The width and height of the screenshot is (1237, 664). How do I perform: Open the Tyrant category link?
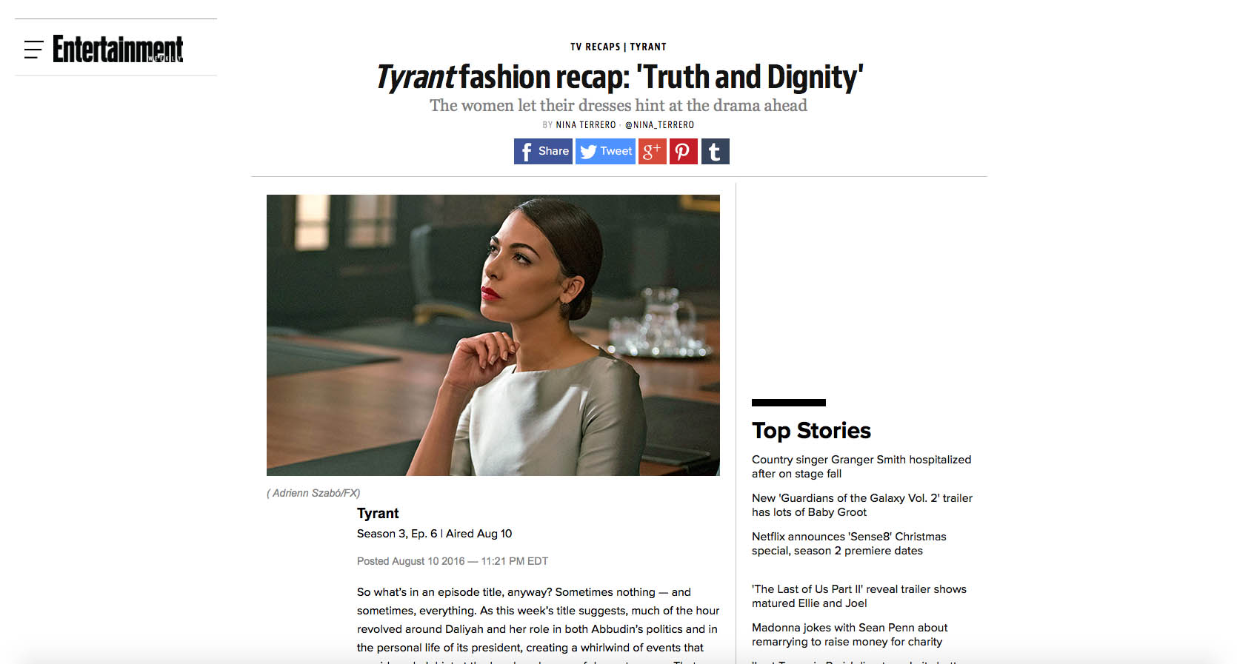tap(648, 47)
